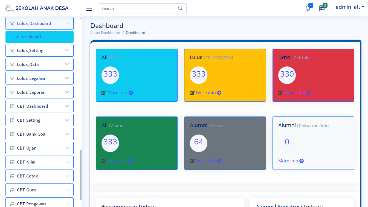The width and height of the screenshot is (368, 207).
Task: Click the graduation cap icon beside Lulus_Laporan
Action: [x=12, y=92]
